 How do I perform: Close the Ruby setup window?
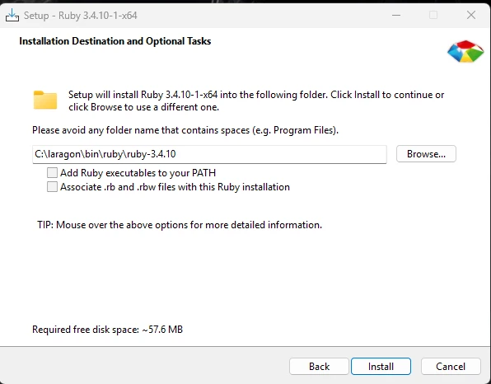471,15
